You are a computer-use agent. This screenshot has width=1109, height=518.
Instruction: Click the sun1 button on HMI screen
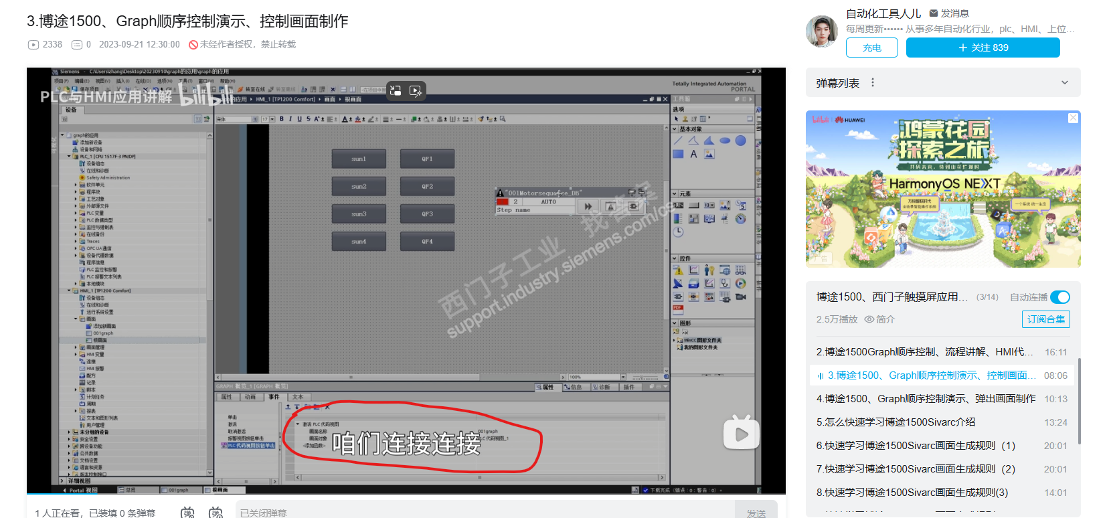coord(359,159)
